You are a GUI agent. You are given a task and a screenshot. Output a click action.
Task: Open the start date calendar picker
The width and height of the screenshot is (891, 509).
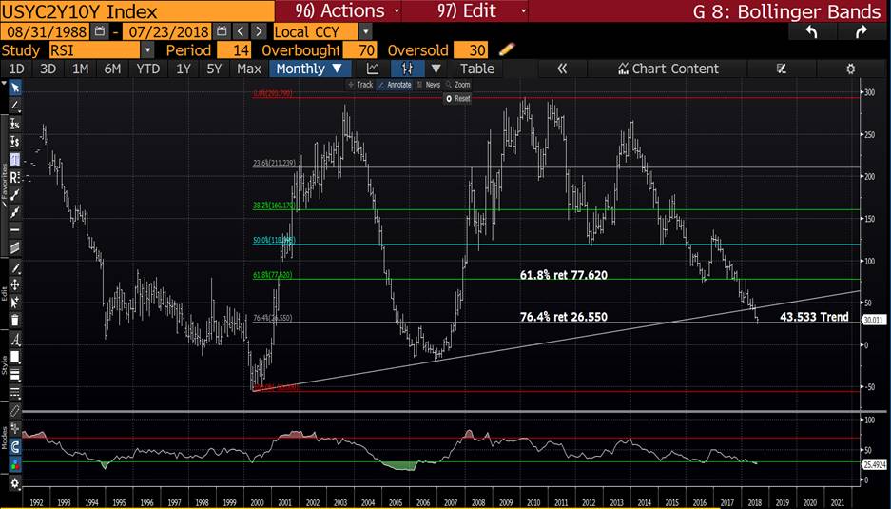99,31
